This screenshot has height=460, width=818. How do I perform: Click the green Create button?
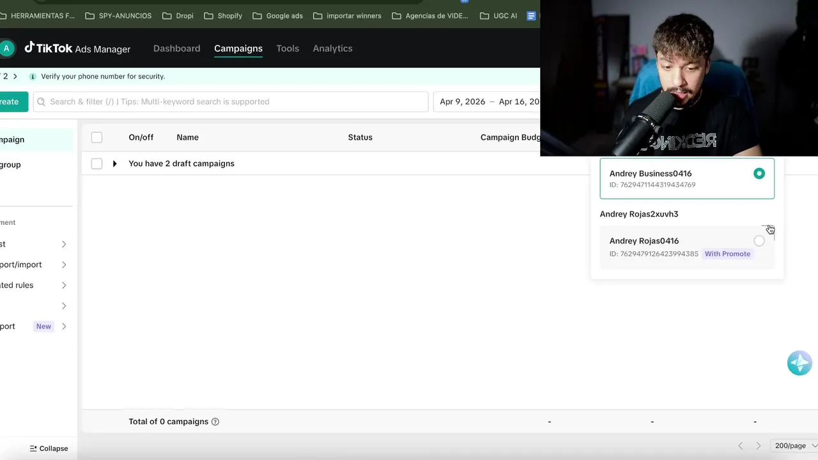point(14,102)
